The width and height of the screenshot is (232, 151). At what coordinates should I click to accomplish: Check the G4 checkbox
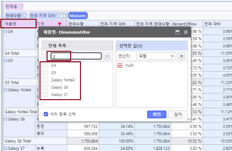46,65
